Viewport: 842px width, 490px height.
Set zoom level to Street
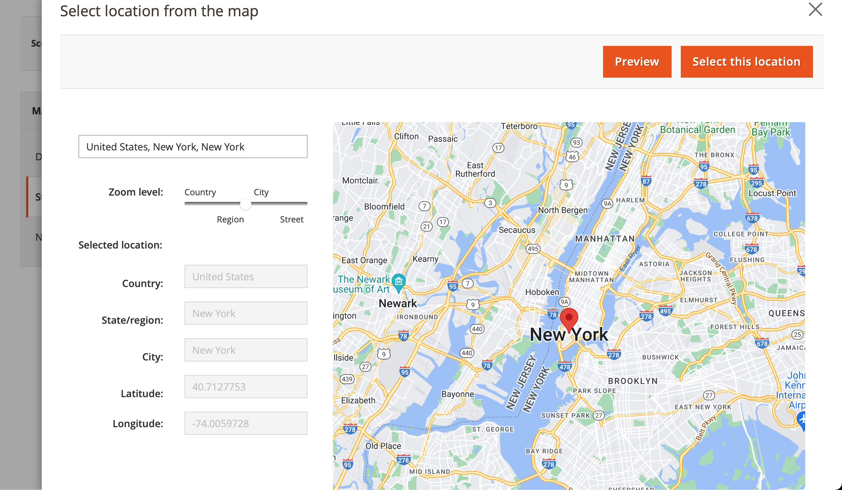[x=292, y=220]
